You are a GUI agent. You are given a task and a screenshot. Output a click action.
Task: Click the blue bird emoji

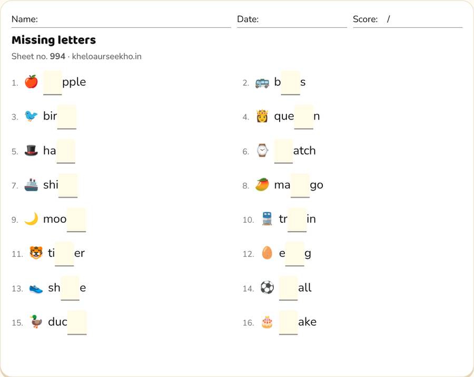[x=31, y=116]
